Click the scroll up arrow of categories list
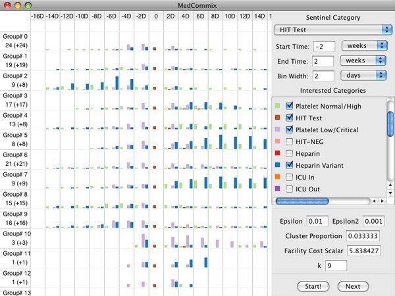Image resolution: width=395 pixels, height=296 pixels. tap(390, 185)
